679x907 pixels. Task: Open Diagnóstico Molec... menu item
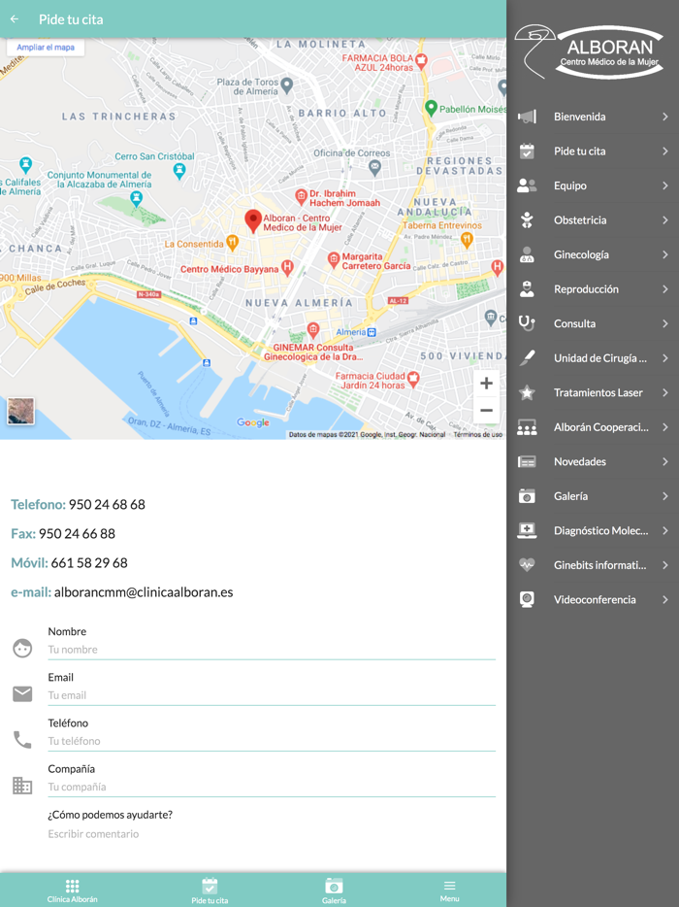click(x=593, y=530)
